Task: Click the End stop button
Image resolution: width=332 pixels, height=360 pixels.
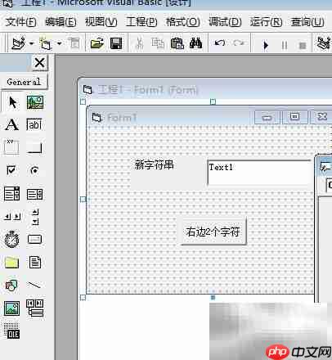Action: point(303,45)
